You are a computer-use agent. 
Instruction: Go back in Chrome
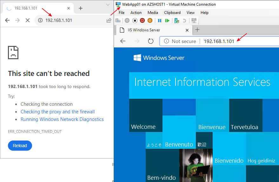pyautogui.click(x=7, y=20)
